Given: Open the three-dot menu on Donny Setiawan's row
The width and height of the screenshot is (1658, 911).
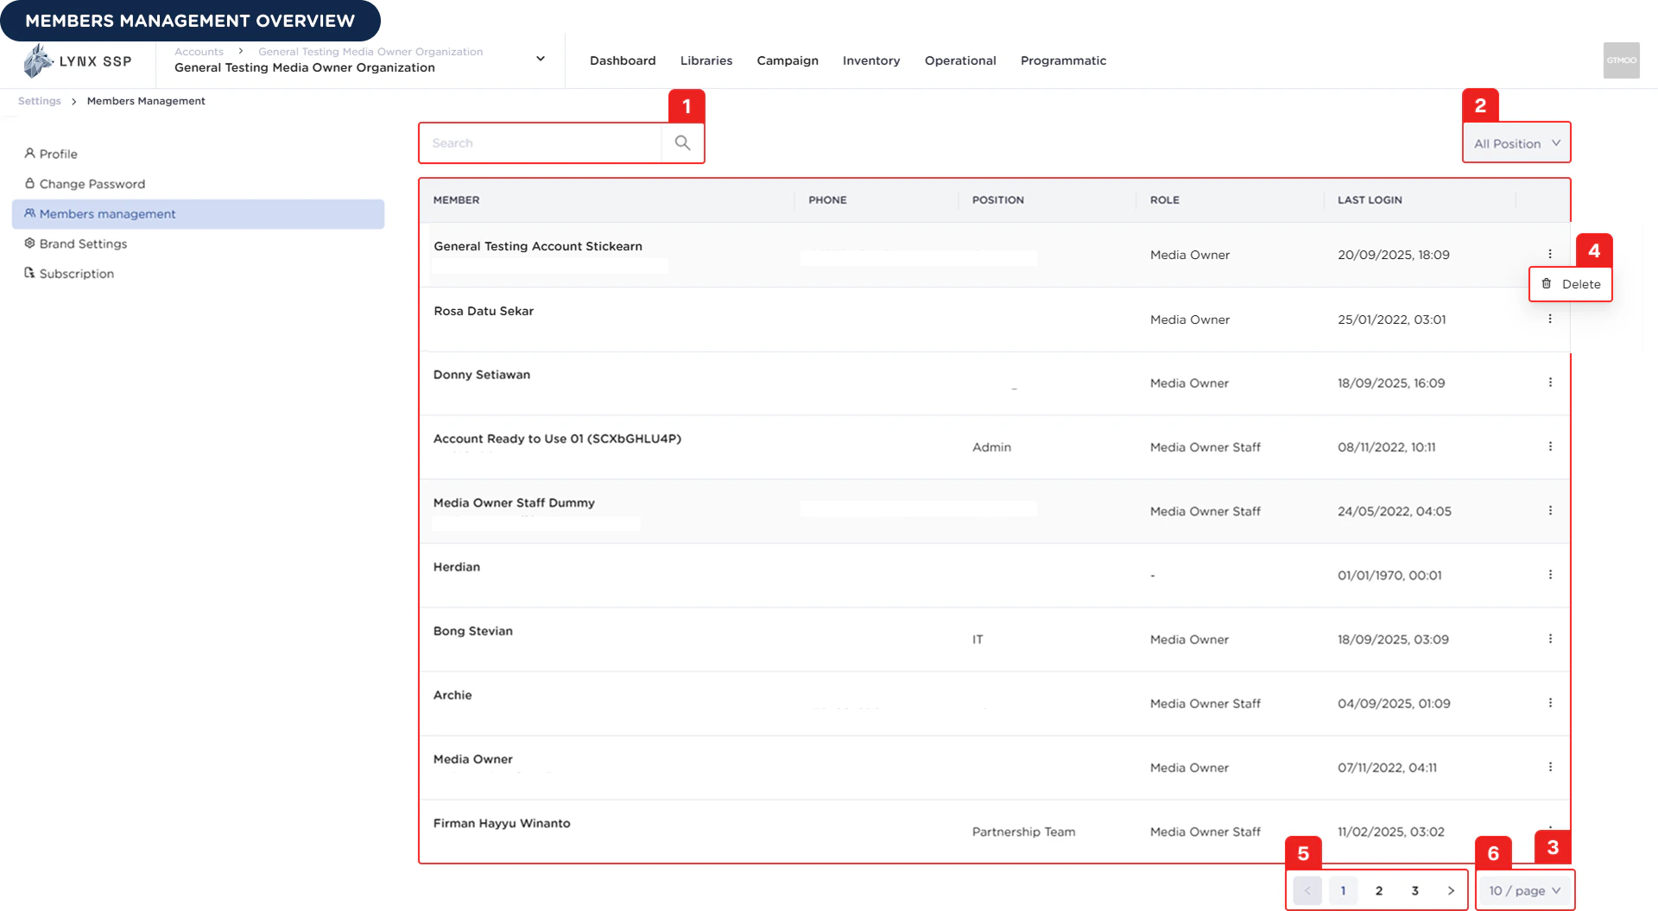Looking at the screenshot, I should coord(1550,382).
